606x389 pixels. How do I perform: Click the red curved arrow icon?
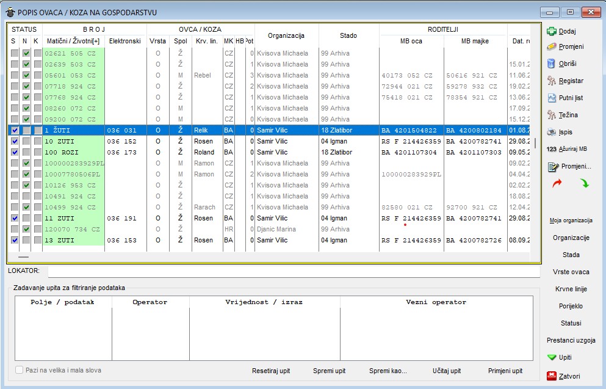(x=556, y=183)
